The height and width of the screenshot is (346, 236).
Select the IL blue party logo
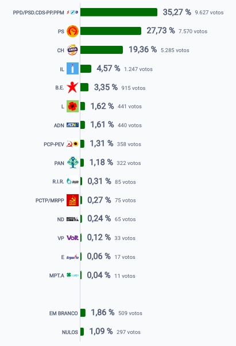tap(72, 69)
